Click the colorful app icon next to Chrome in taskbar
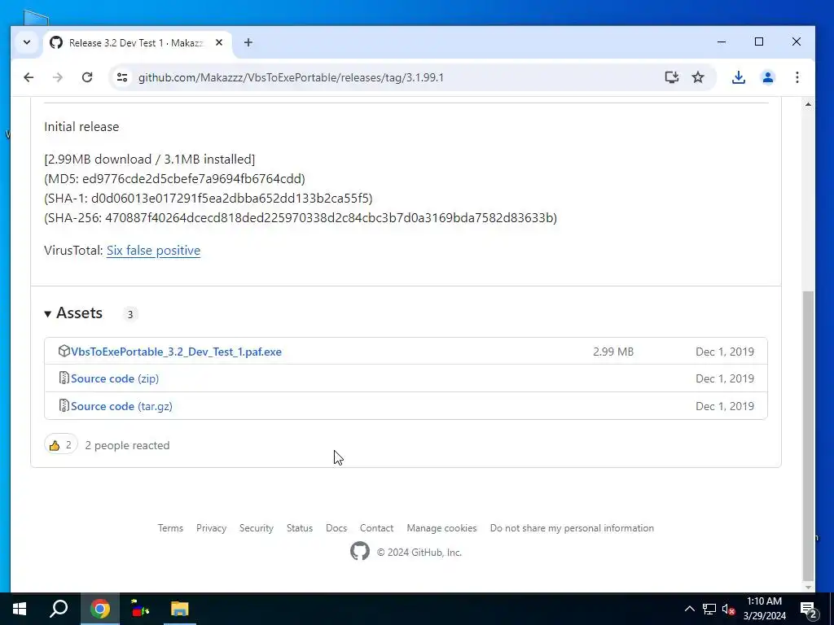834x625 pixels. point(140,609)
